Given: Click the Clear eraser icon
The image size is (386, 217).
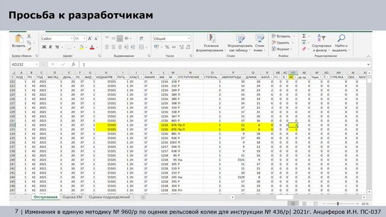Looking at the screenshot, I should point(304,49).
